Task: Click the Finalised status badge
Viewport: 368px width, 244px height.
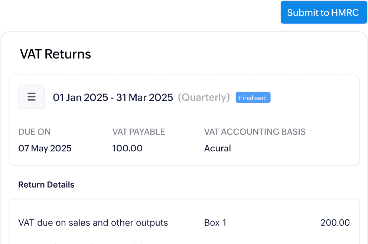Action: tap(253, 98)
